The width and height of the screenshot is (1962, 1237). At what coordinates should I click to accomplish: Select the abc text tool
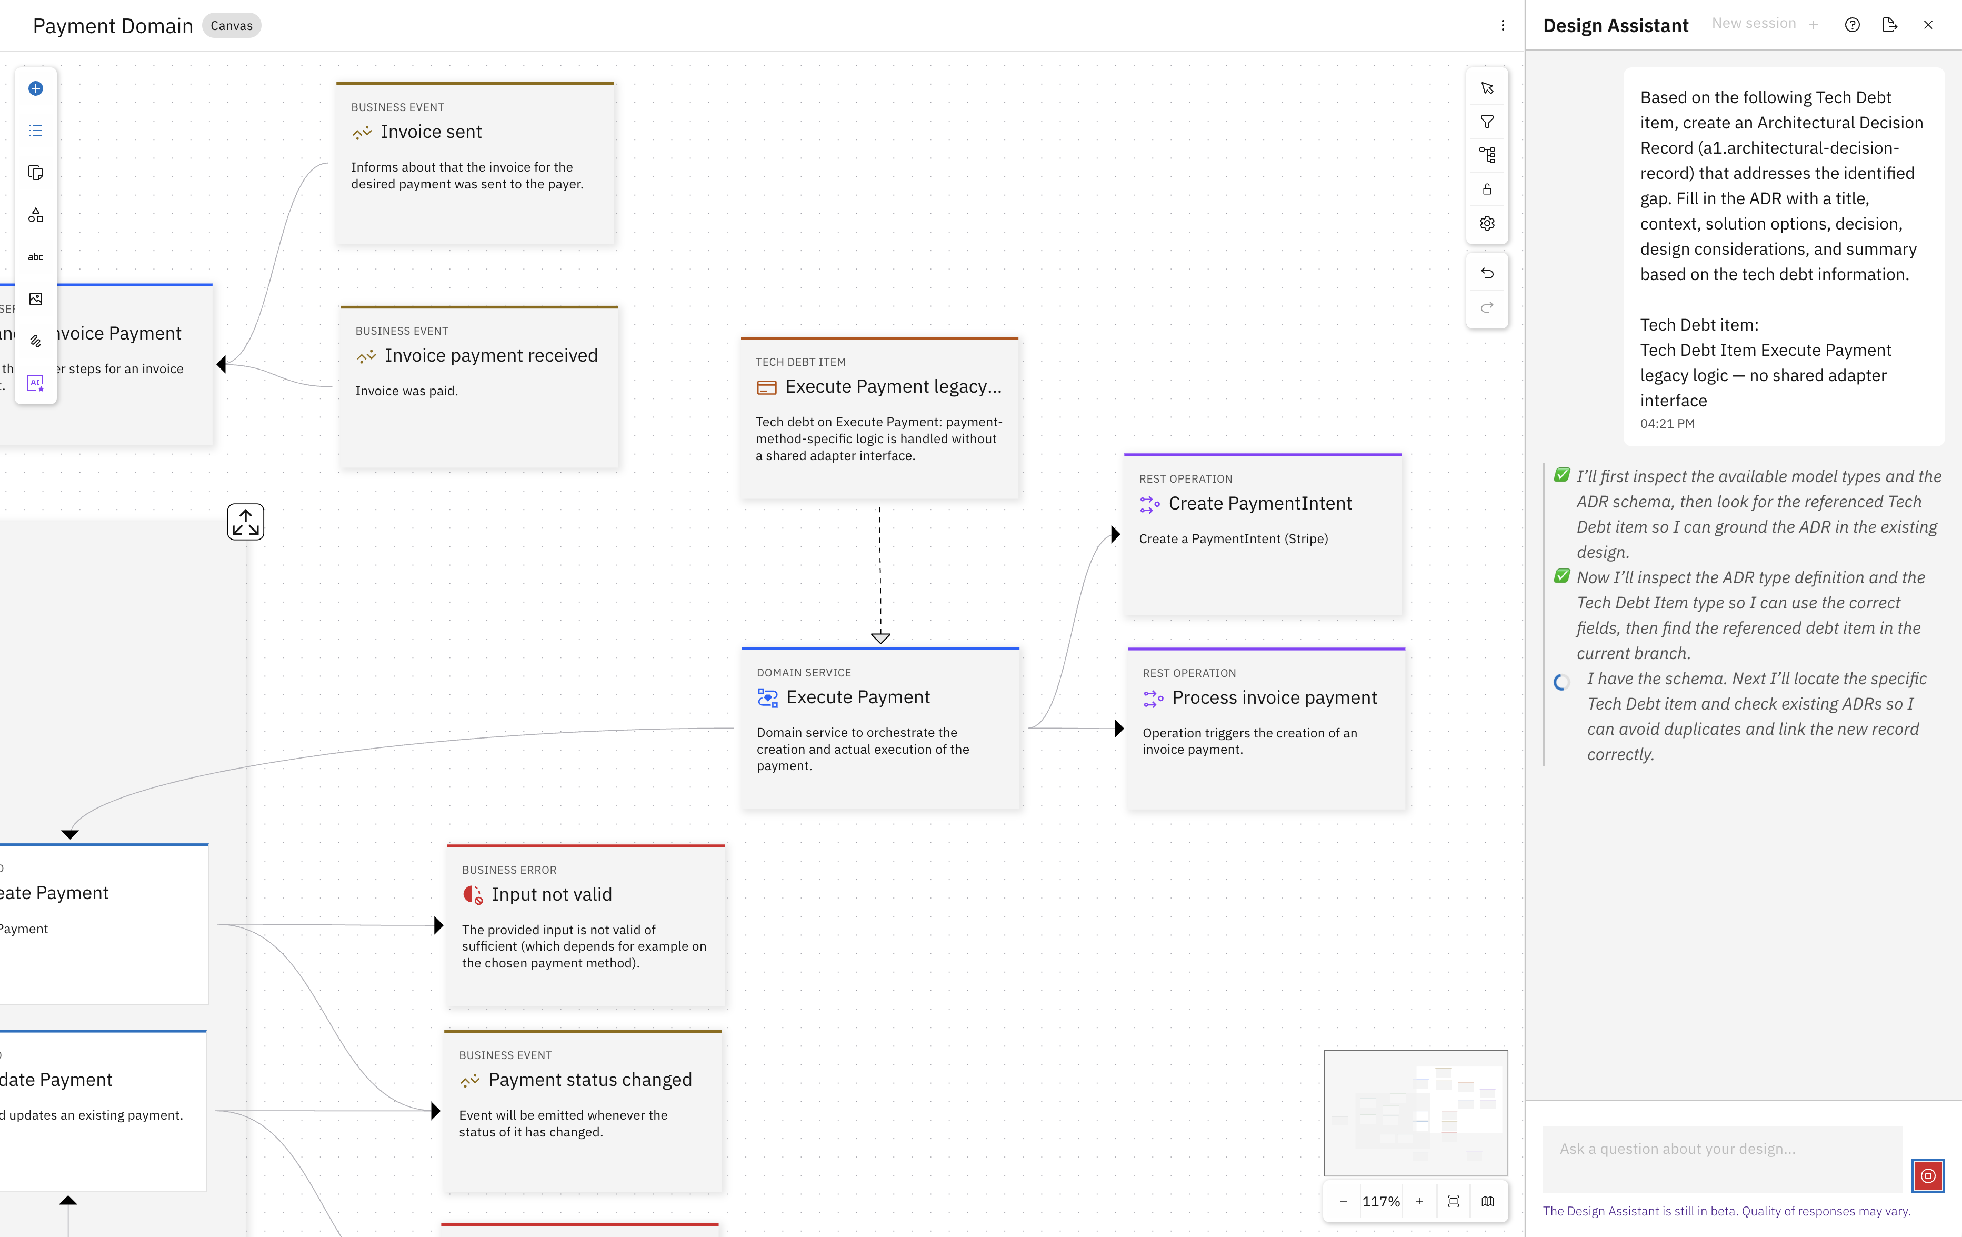pyautogui.click(x=36, y=257)
